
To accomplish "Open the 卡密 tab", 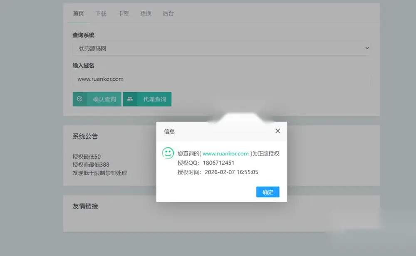I will click(x=124, y=13).
